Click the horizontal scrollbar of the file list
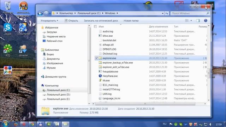226x127 pixels. 145,103
